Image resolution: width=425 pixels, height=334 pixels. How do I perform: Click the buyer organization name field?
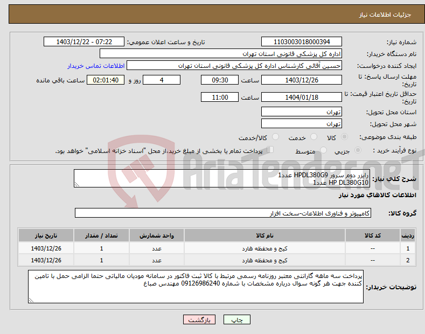[221, 54]
